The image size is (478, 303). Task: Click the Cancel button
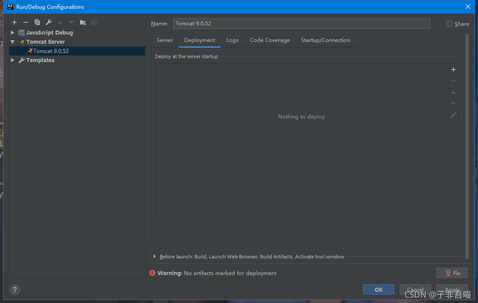click(415, 289)
